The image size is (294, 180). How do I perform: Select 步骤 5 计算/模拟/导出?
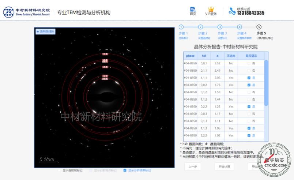coord(264,32)
